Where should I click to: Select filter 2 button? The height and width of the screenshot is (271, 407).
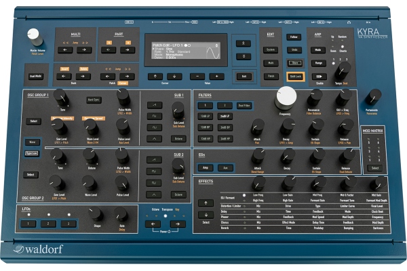pos(225,105)
